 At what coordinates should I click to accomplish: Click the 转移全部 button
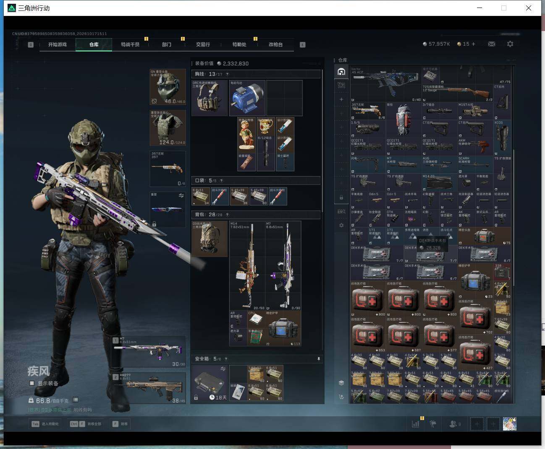coord(86,424)
